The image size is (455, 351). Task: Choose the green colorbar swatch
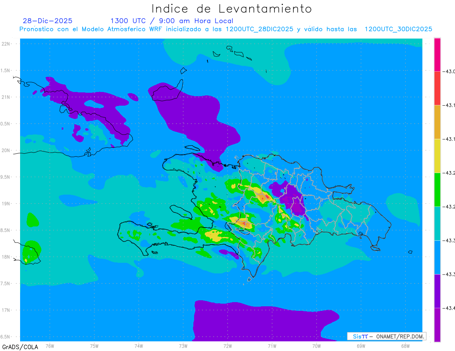coord(437,189)
